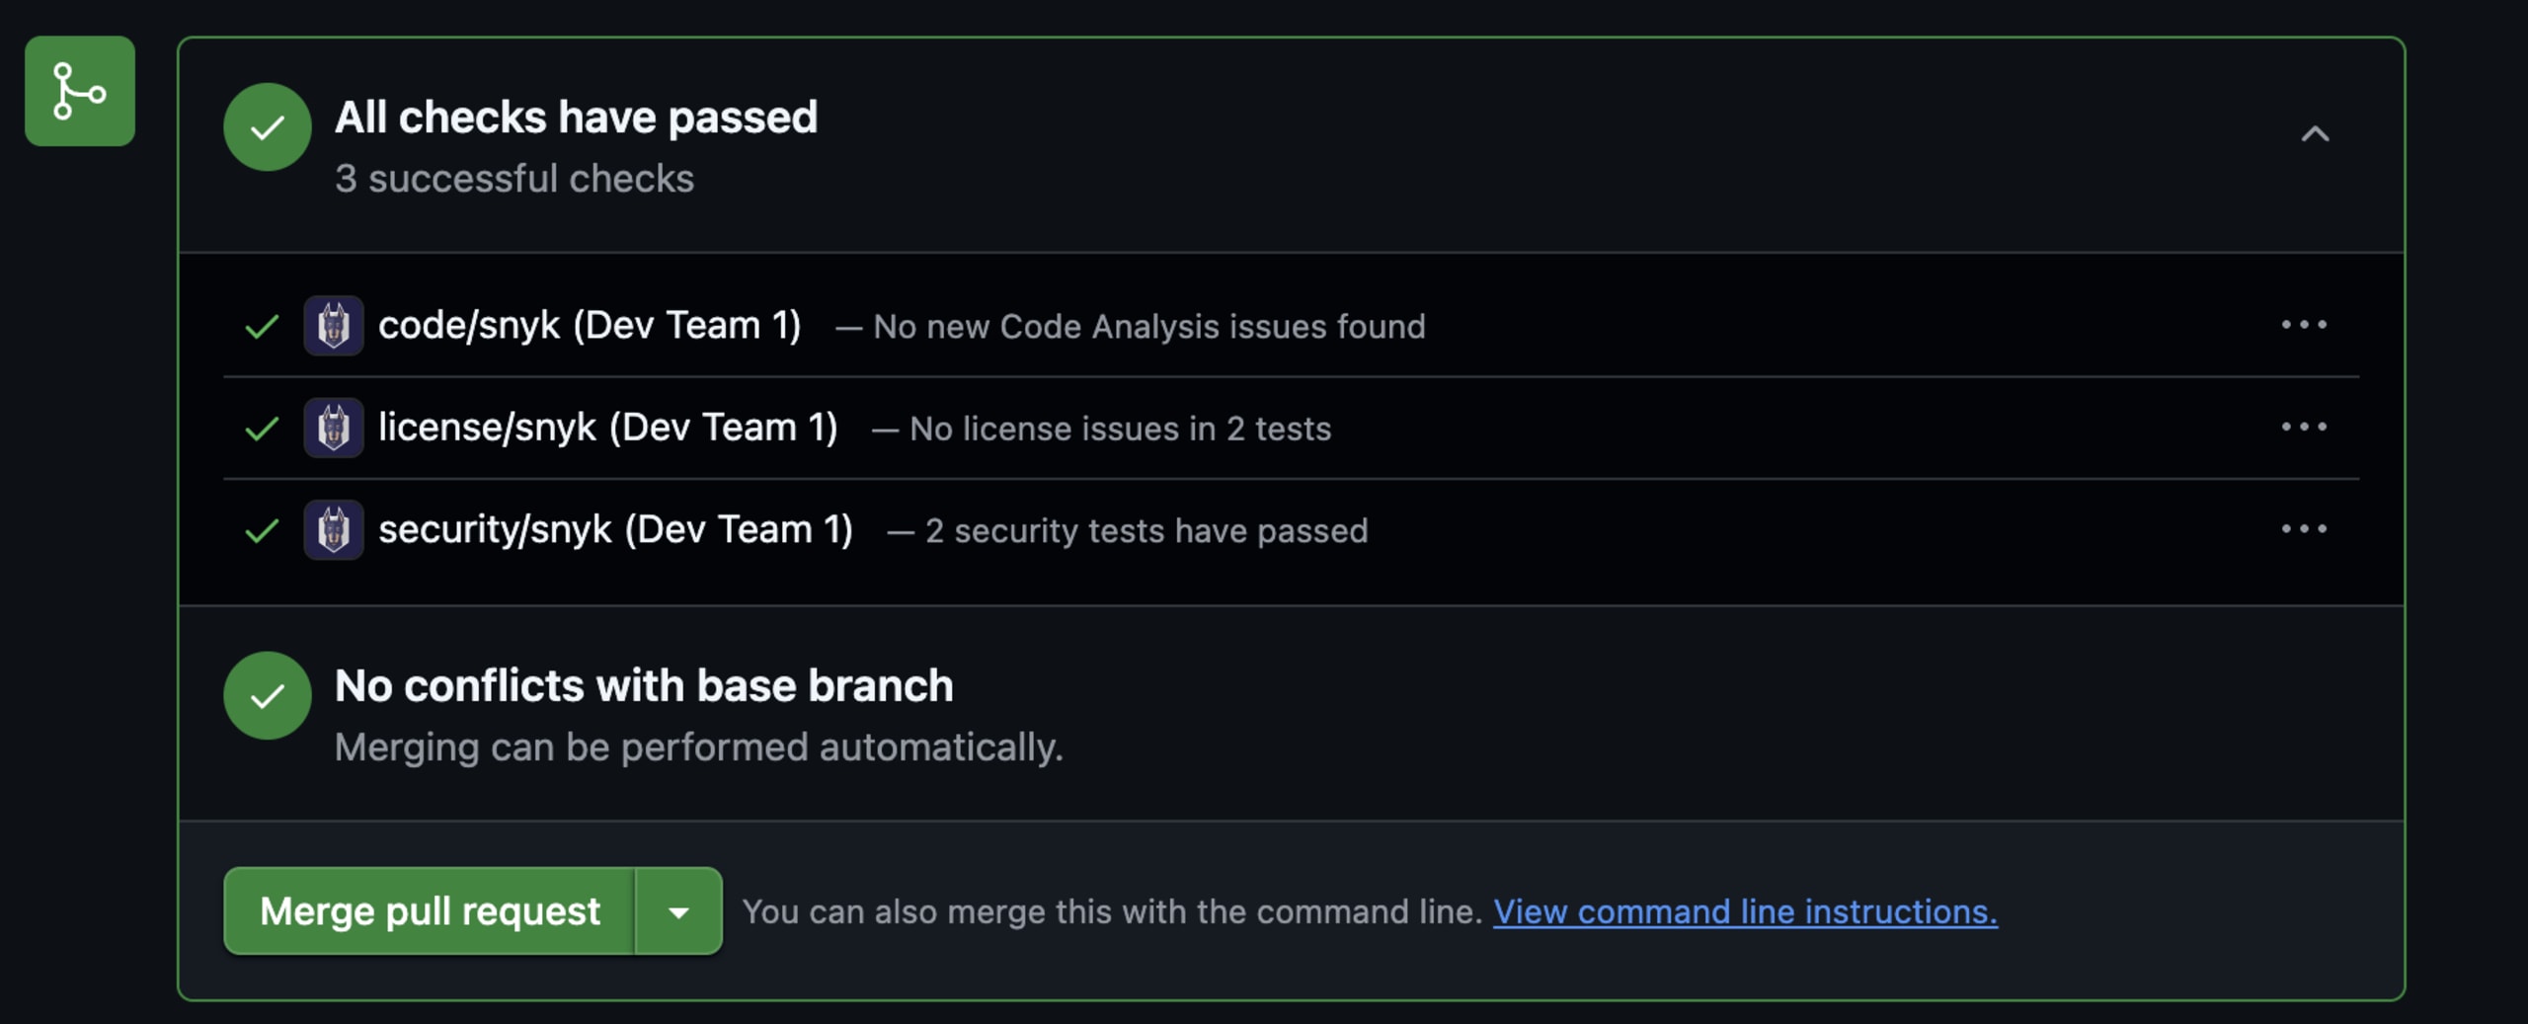Click the checkmark beside license/snyk check
This screenshot has width=2528, height=1024.
[x=262, y=428]
